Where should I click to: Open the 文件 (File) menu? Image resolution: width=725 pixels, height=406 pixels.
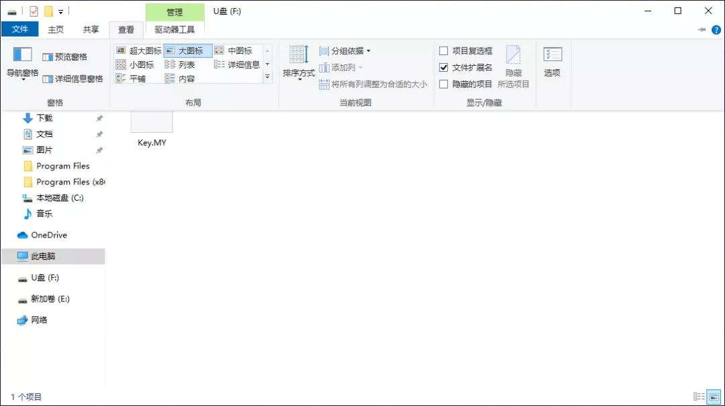pyautogui.click(x=20, y=30)
